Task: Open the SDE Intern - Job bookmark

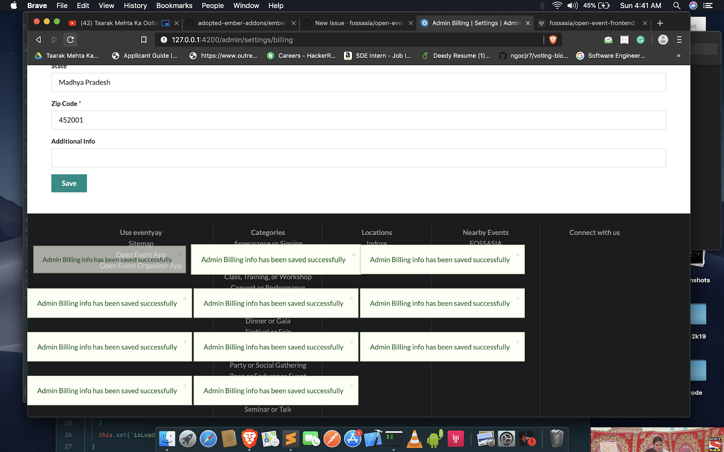Action: pos(378,56)
